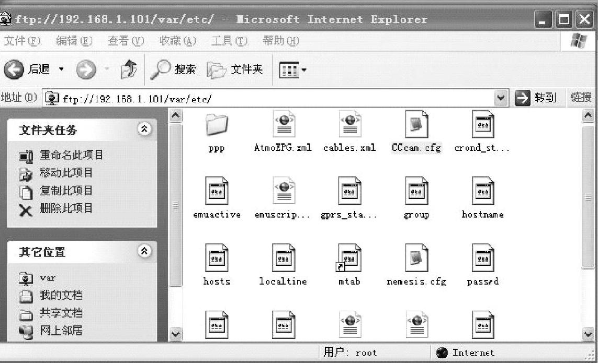Select the group file icon
598x363 pixels.
(416, 191)
